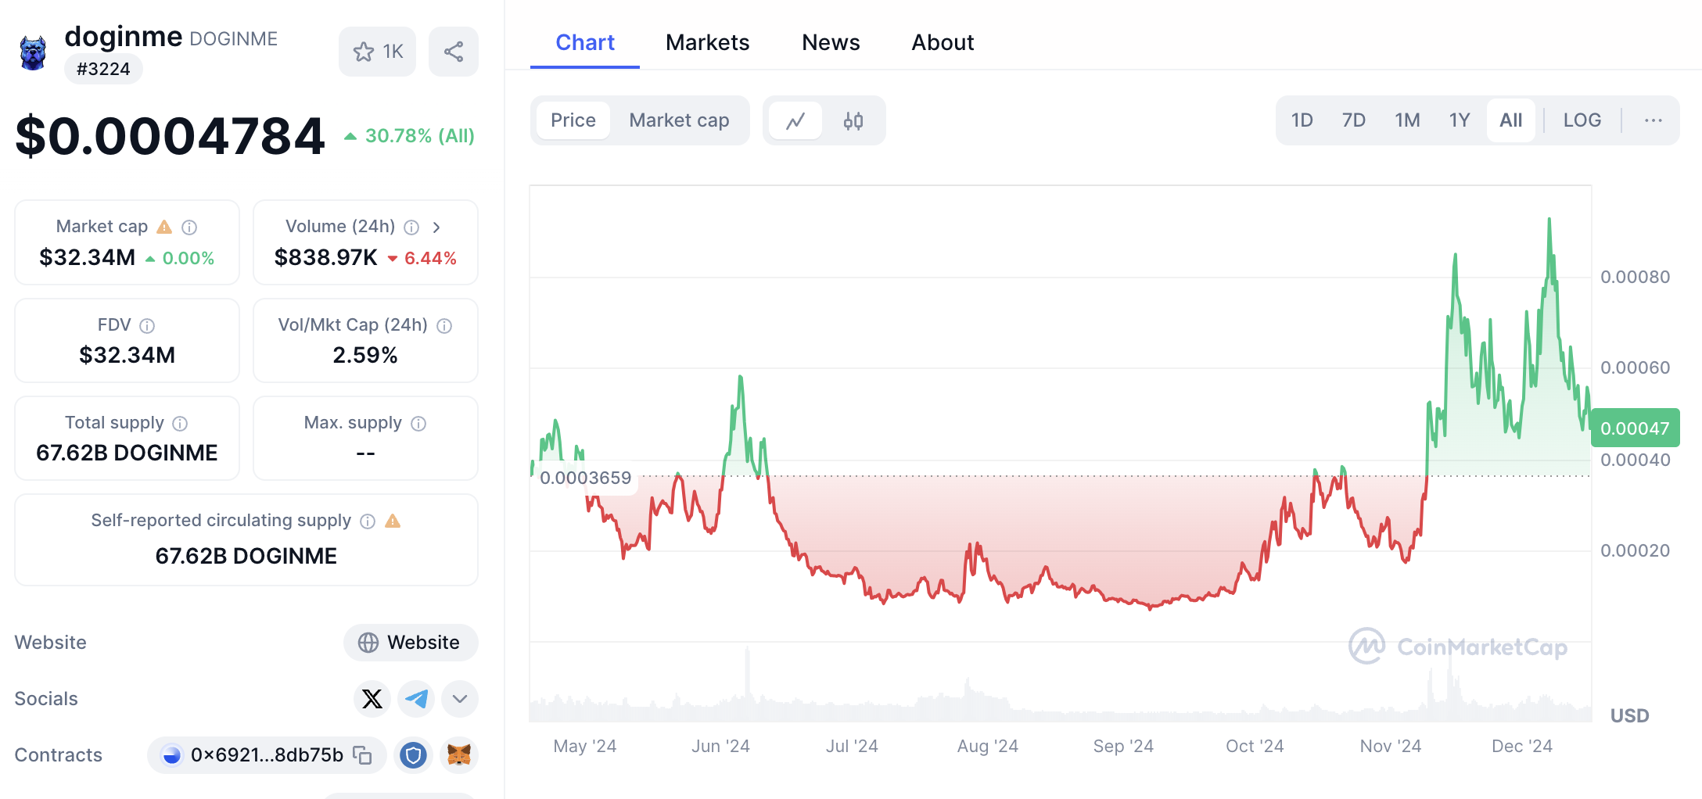
Task: Click the Base chain icon in contract
Action: 171,755
